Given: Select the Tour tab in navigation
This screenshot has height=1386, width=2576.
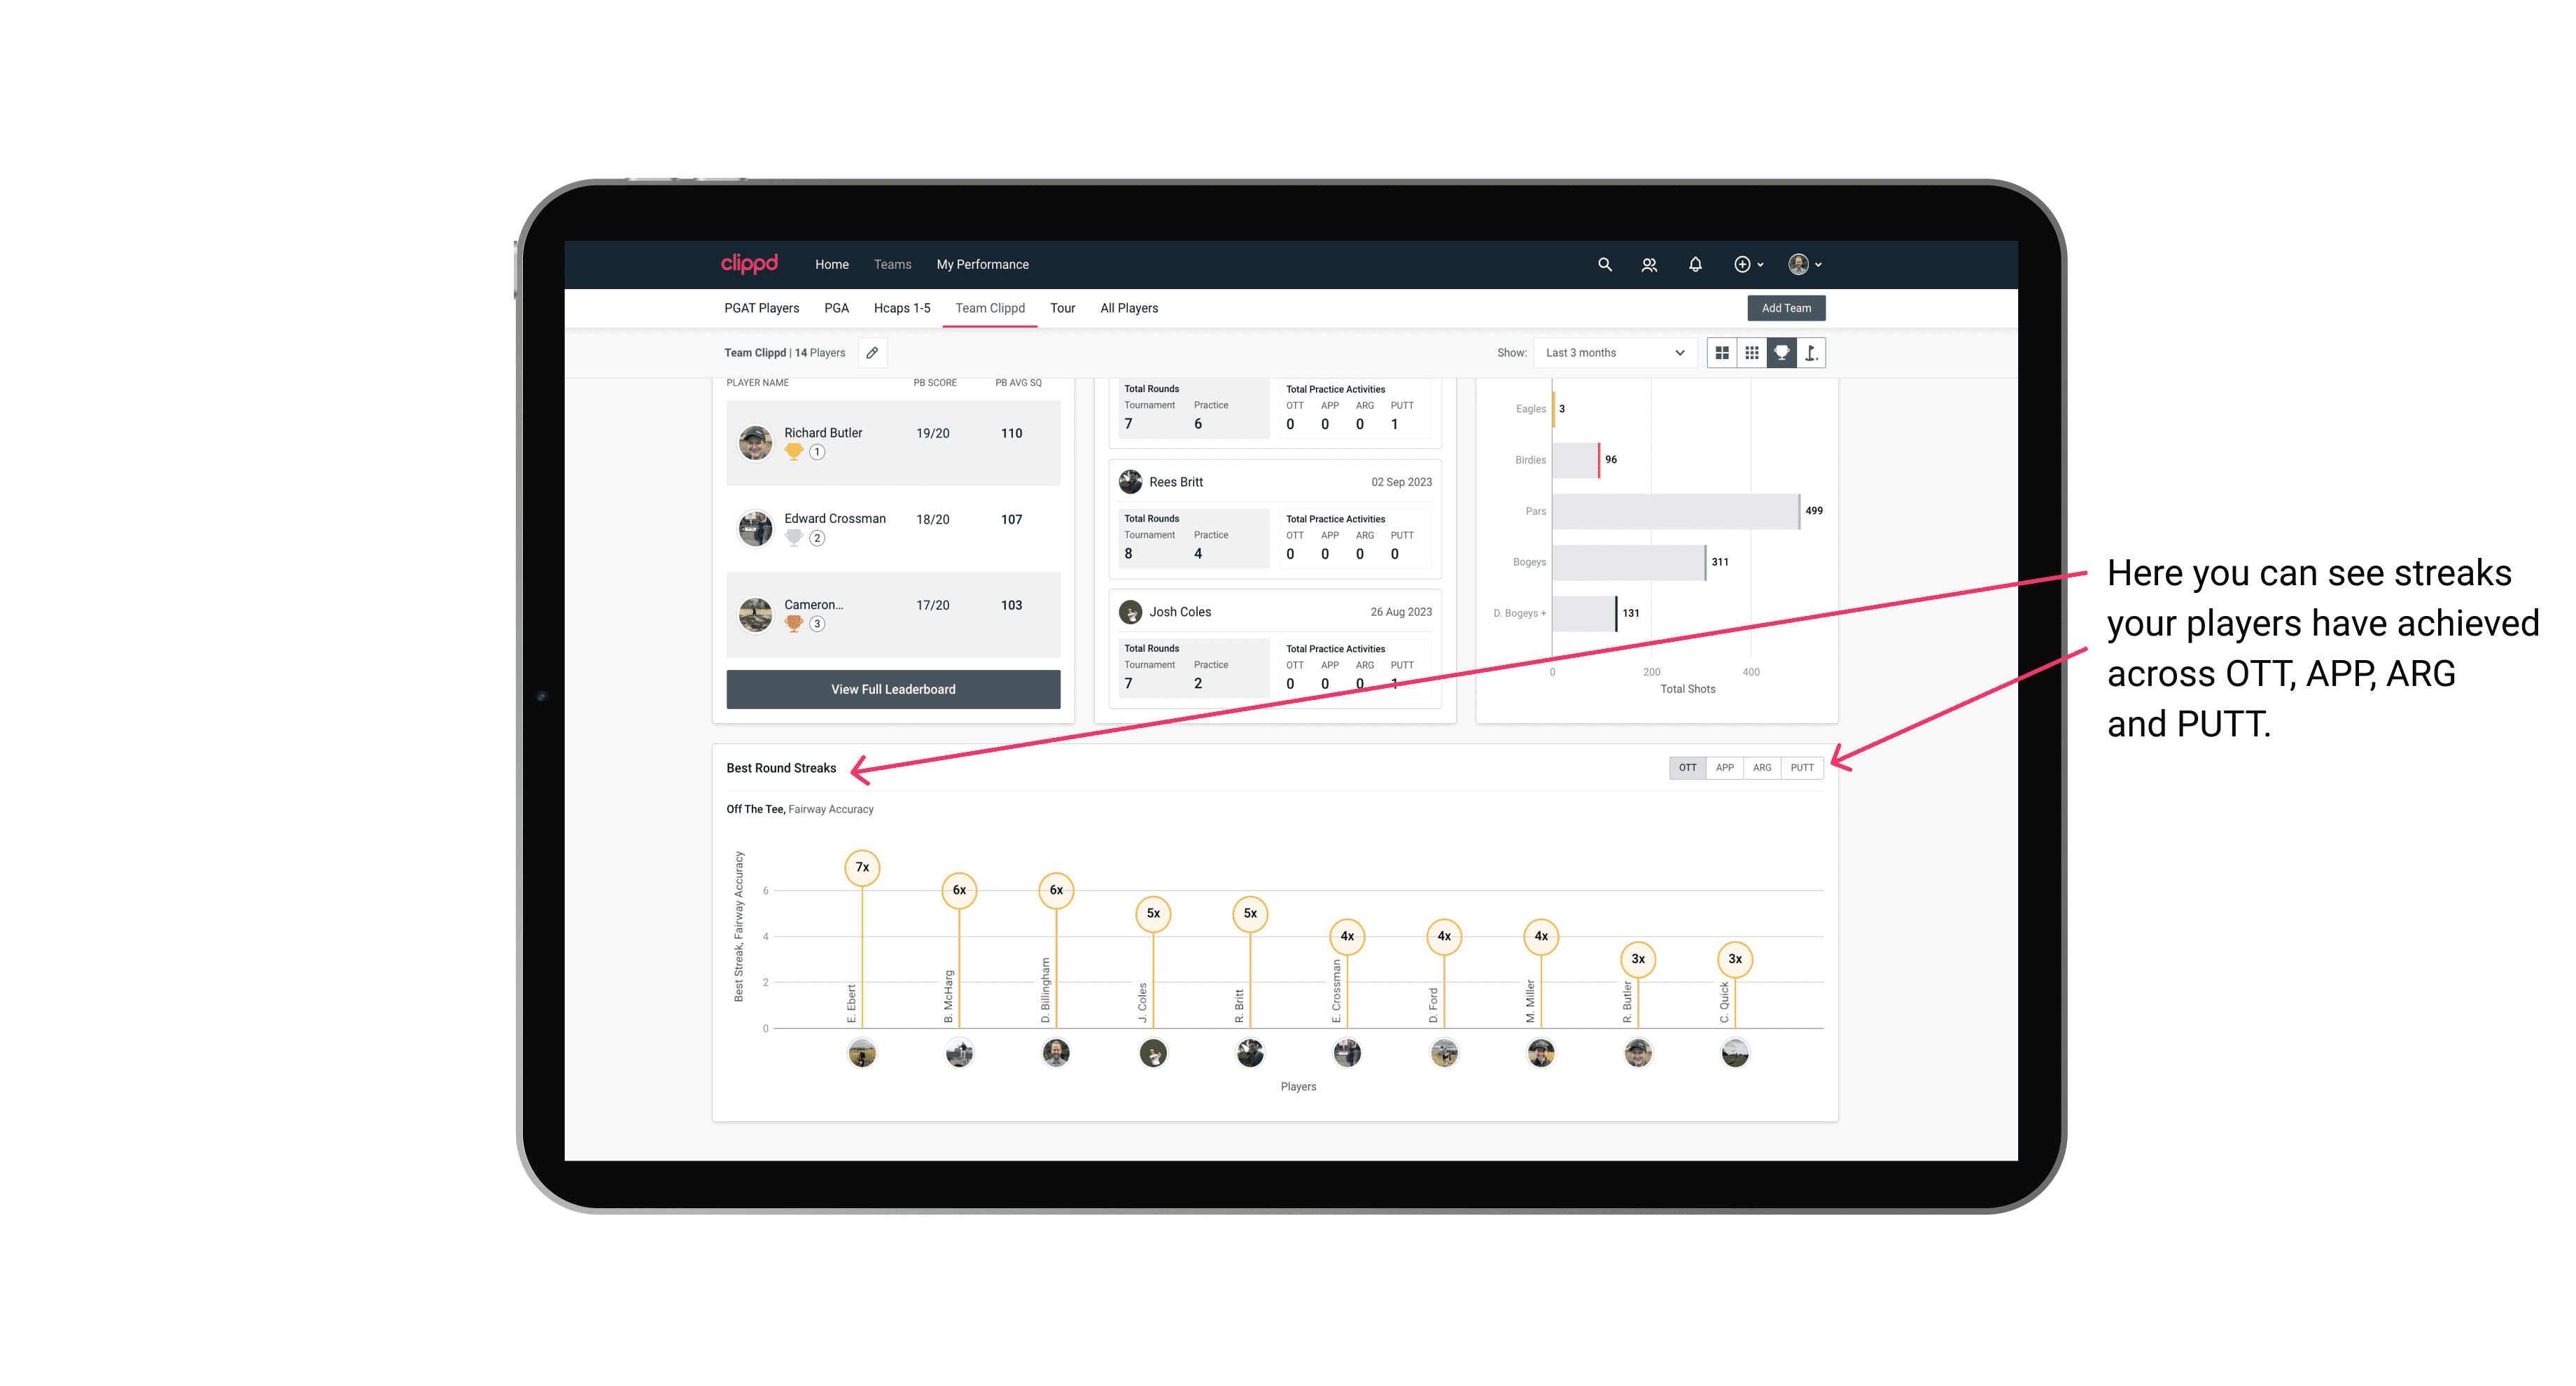Looking at the screenshot, I should click(1059, 307).
